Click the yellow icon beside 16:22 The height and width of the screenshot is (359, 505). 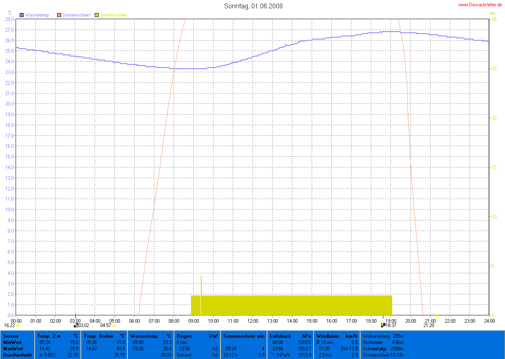pos(18,325)
